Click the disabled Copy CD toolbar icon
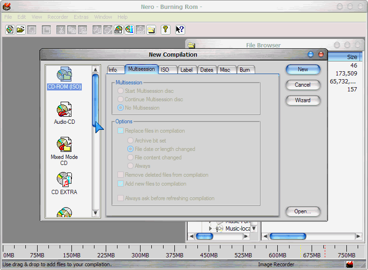The width and height of the screenshot is (368, 270). click(108, 30)
